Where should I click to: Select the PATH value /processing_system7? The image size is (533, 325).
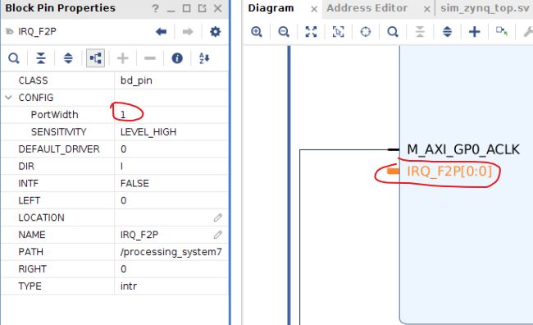[x=171, y=252]
